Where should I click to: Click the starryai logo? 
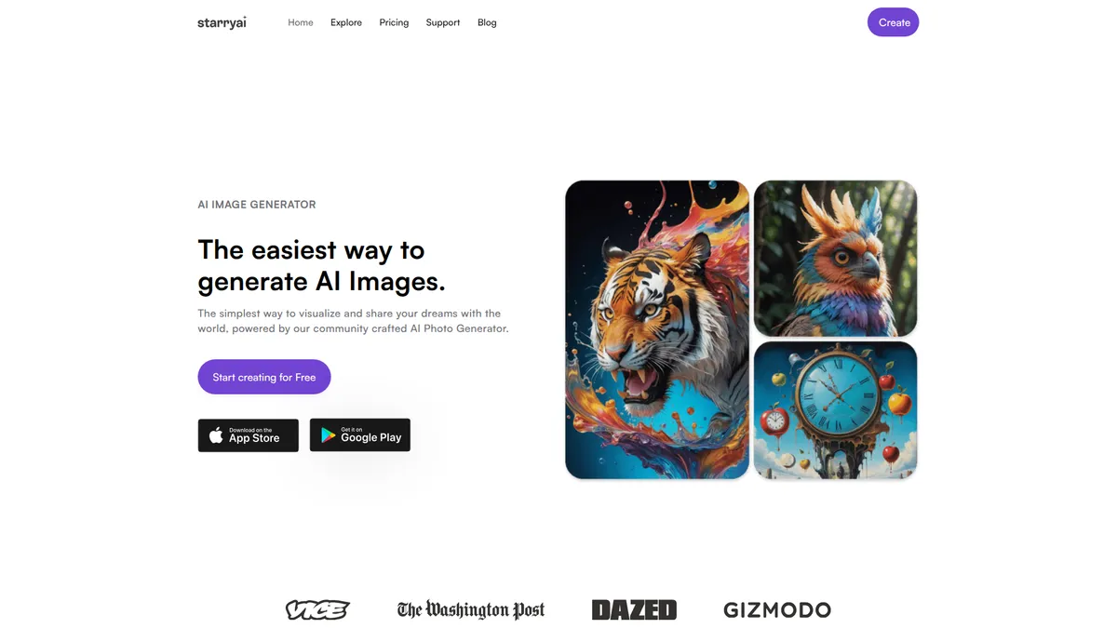[x=222, y=22]
